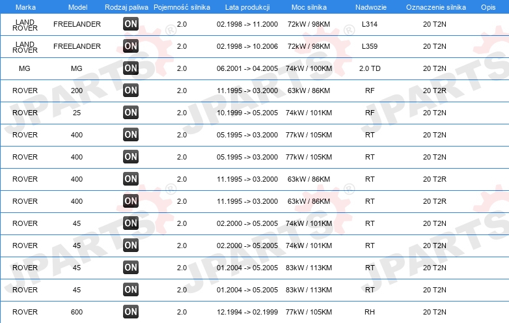Select the 72kW / 98KM power in the L359 row
This screenshot has width=509, height=323.
click(309, 46)
